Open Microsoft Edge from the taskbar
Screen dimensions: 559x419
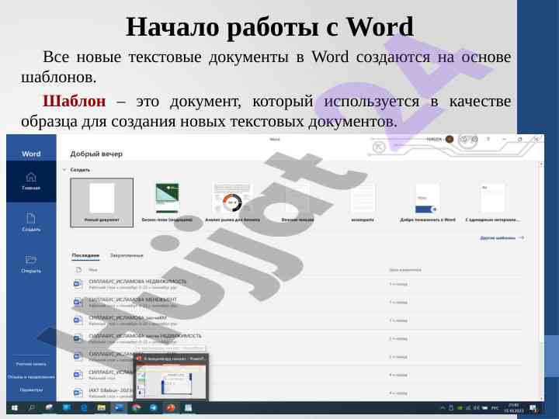[x=84, y=407]
